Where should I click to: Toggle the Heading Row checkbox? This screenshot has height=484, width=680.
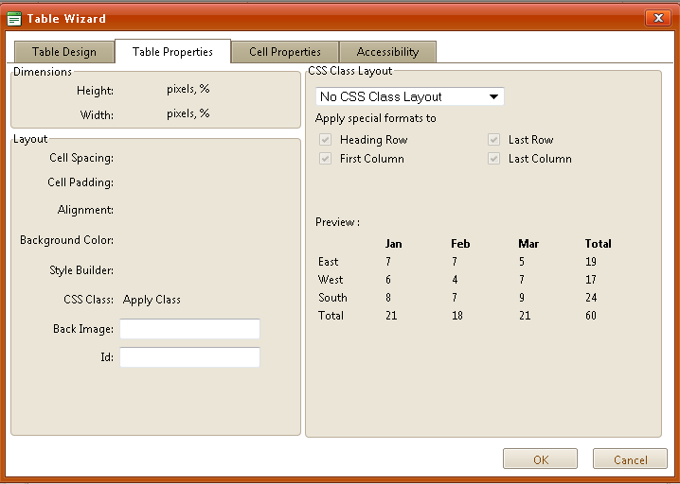tap(326, 140)
